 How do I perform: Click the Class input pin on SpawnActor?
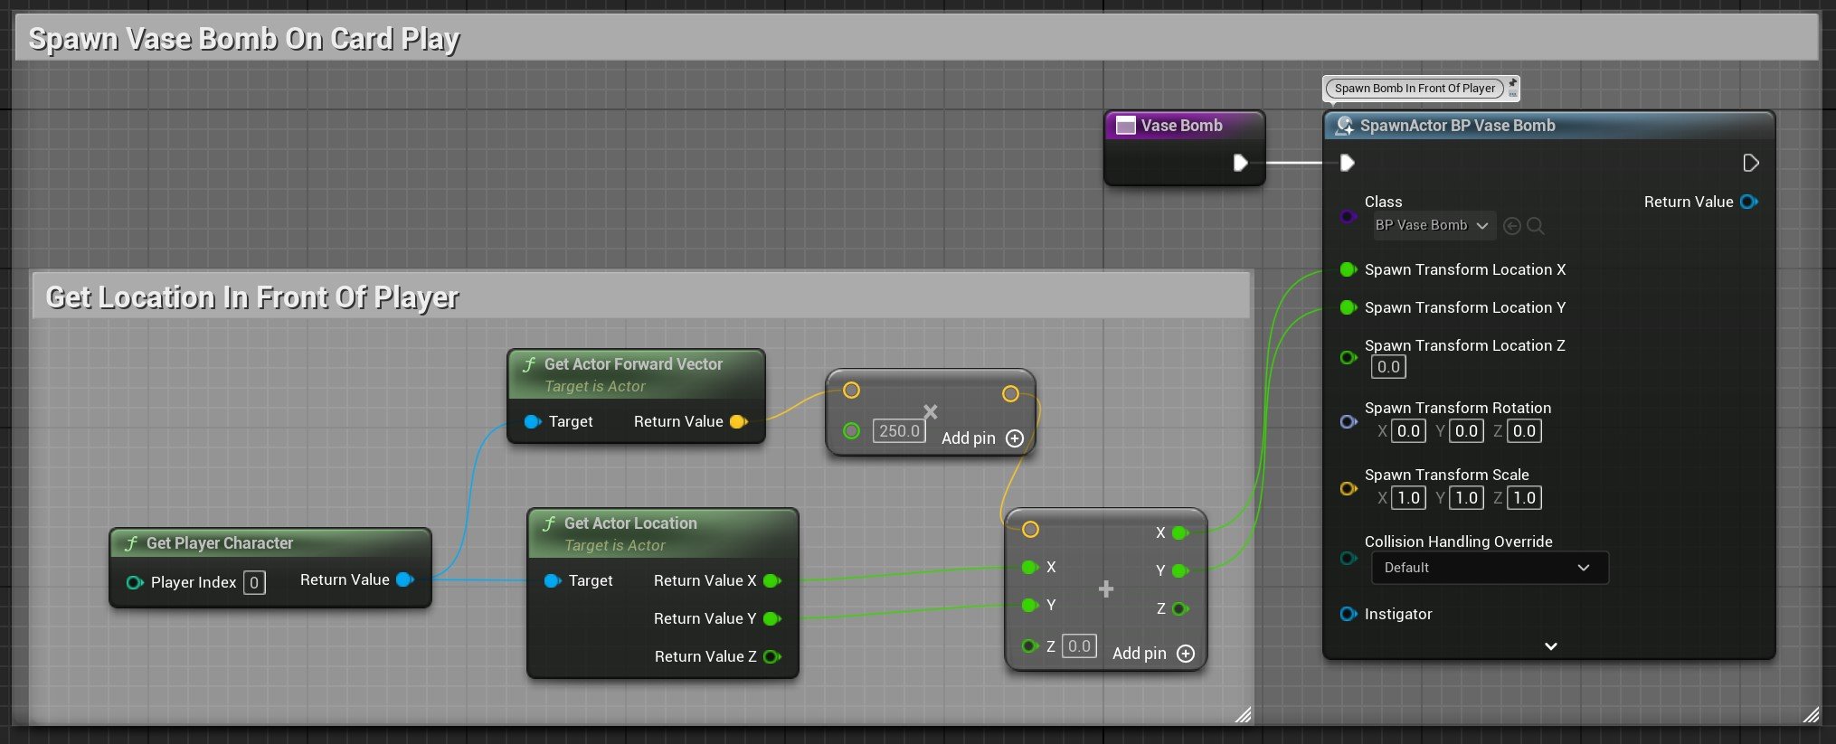click(x=1348, y=216)
